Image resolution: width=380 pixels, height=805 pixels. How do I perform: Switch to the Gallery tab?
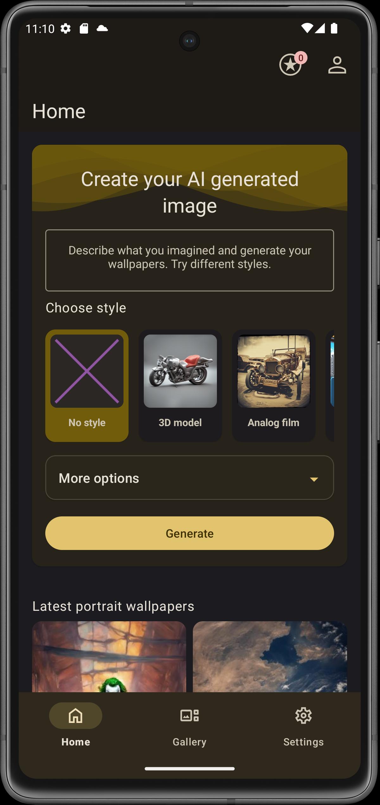click(189, 725)
